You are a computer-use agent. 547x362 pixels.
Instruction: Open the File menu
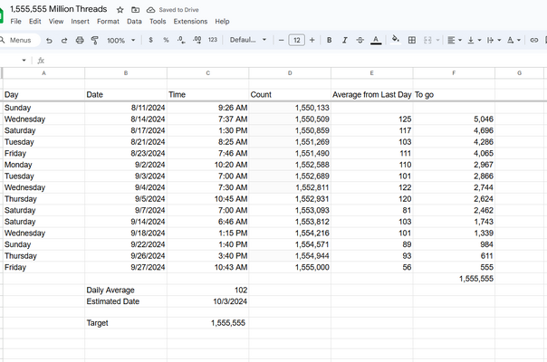(15, 22)
